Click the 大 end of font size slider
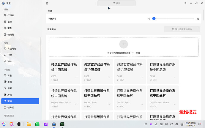205x128 pixels. 198,19
